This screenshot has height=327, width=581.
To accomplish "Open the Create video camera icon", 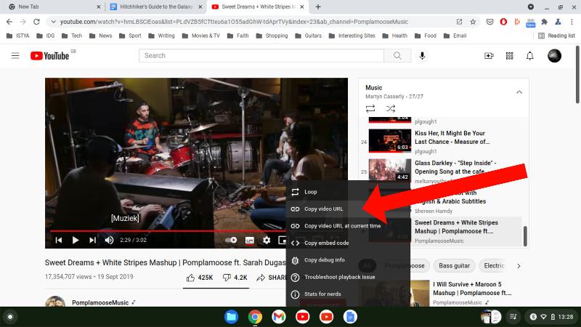I will (x=489, y=56).
